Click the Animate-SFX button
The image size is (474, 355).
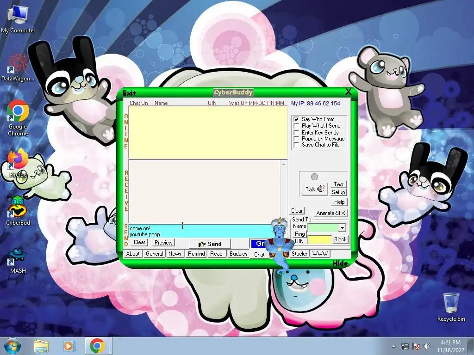point(331,213)
